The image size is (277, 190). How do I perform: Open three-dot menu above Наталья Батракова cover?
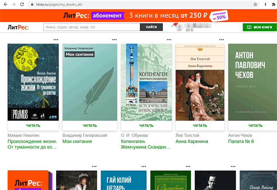[188, 167]
